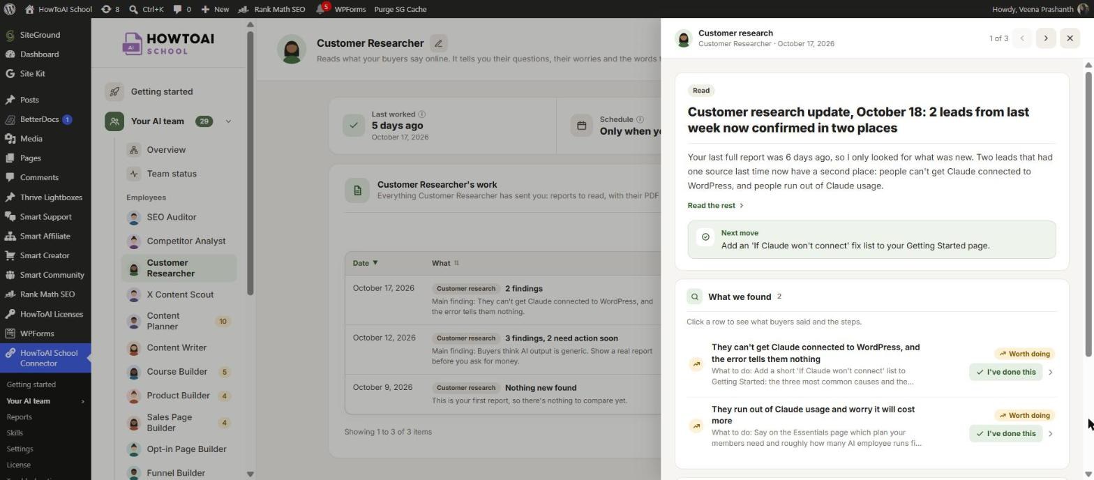
Task: Open the October 9, 2026 report row
Action: point(502,395)
